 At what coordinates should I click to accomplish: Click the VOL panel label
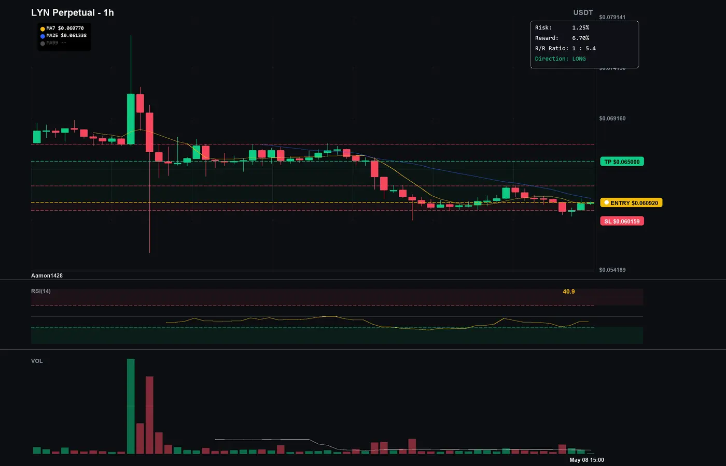click(37, 361)
